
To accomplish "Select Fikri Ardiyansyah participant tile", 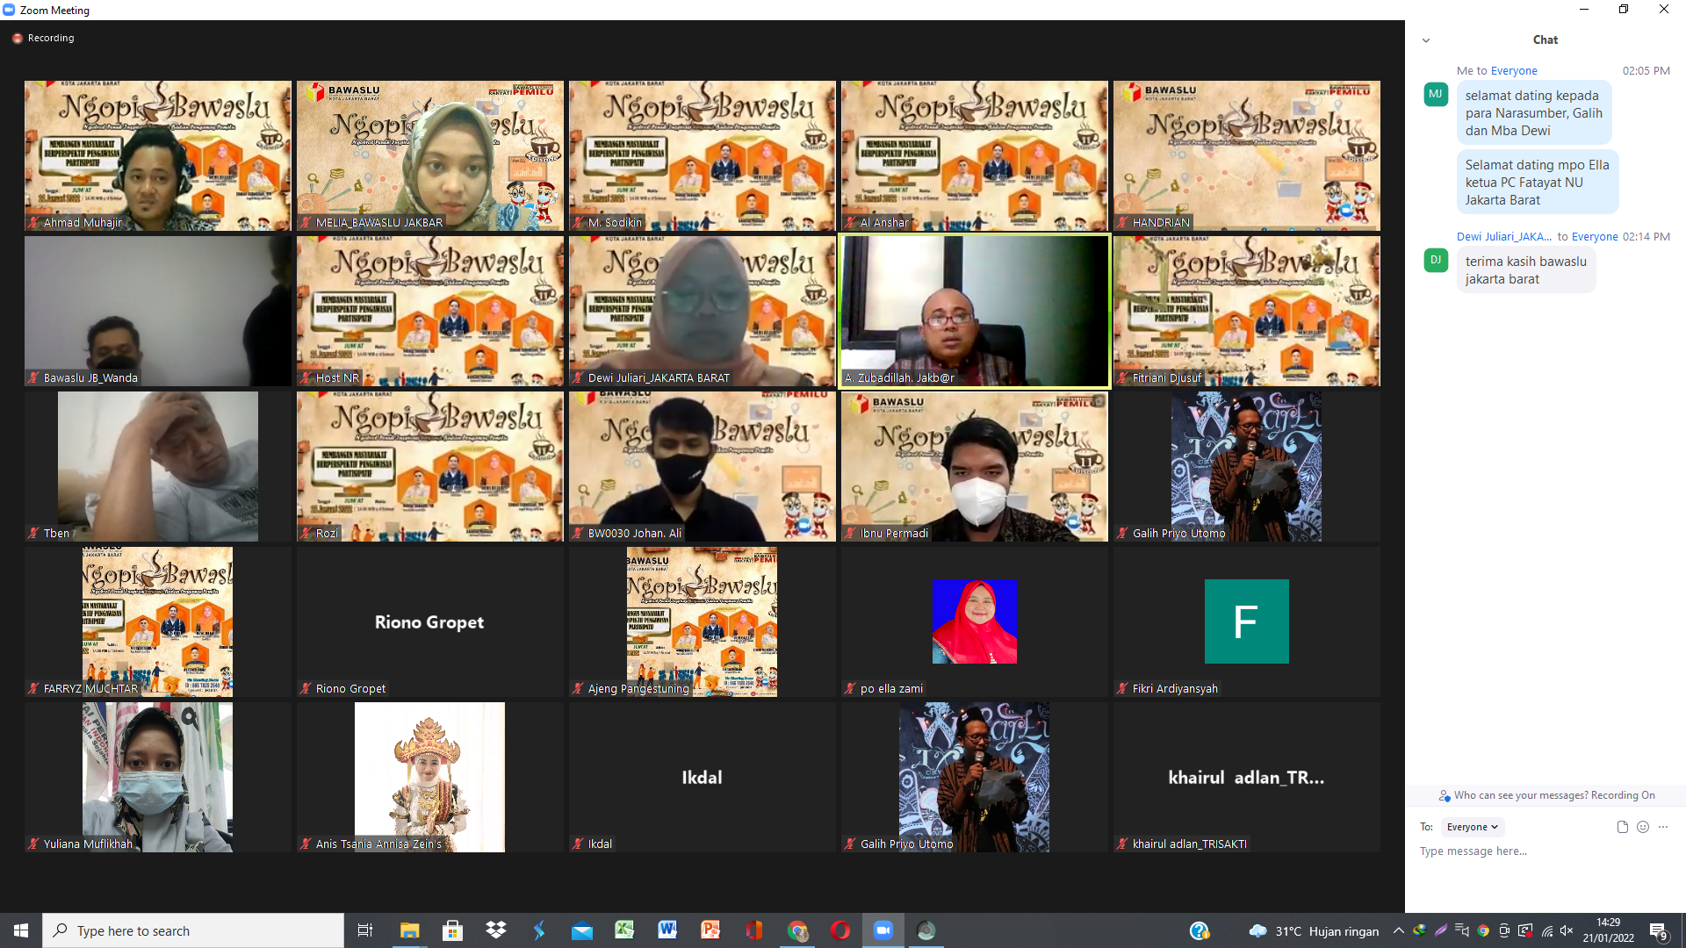I will pos(1246,621).
